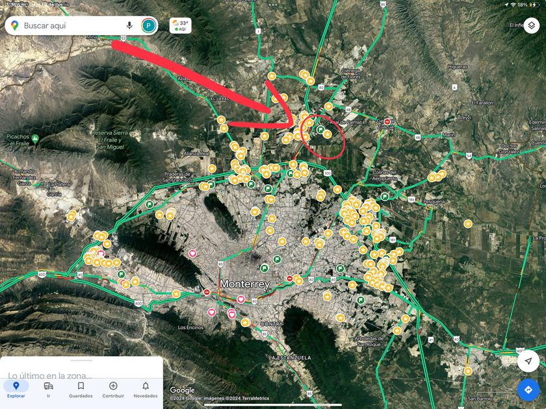
Task: Pull up the bottom sheet drag handle
Action: click(x=81, y=360)
